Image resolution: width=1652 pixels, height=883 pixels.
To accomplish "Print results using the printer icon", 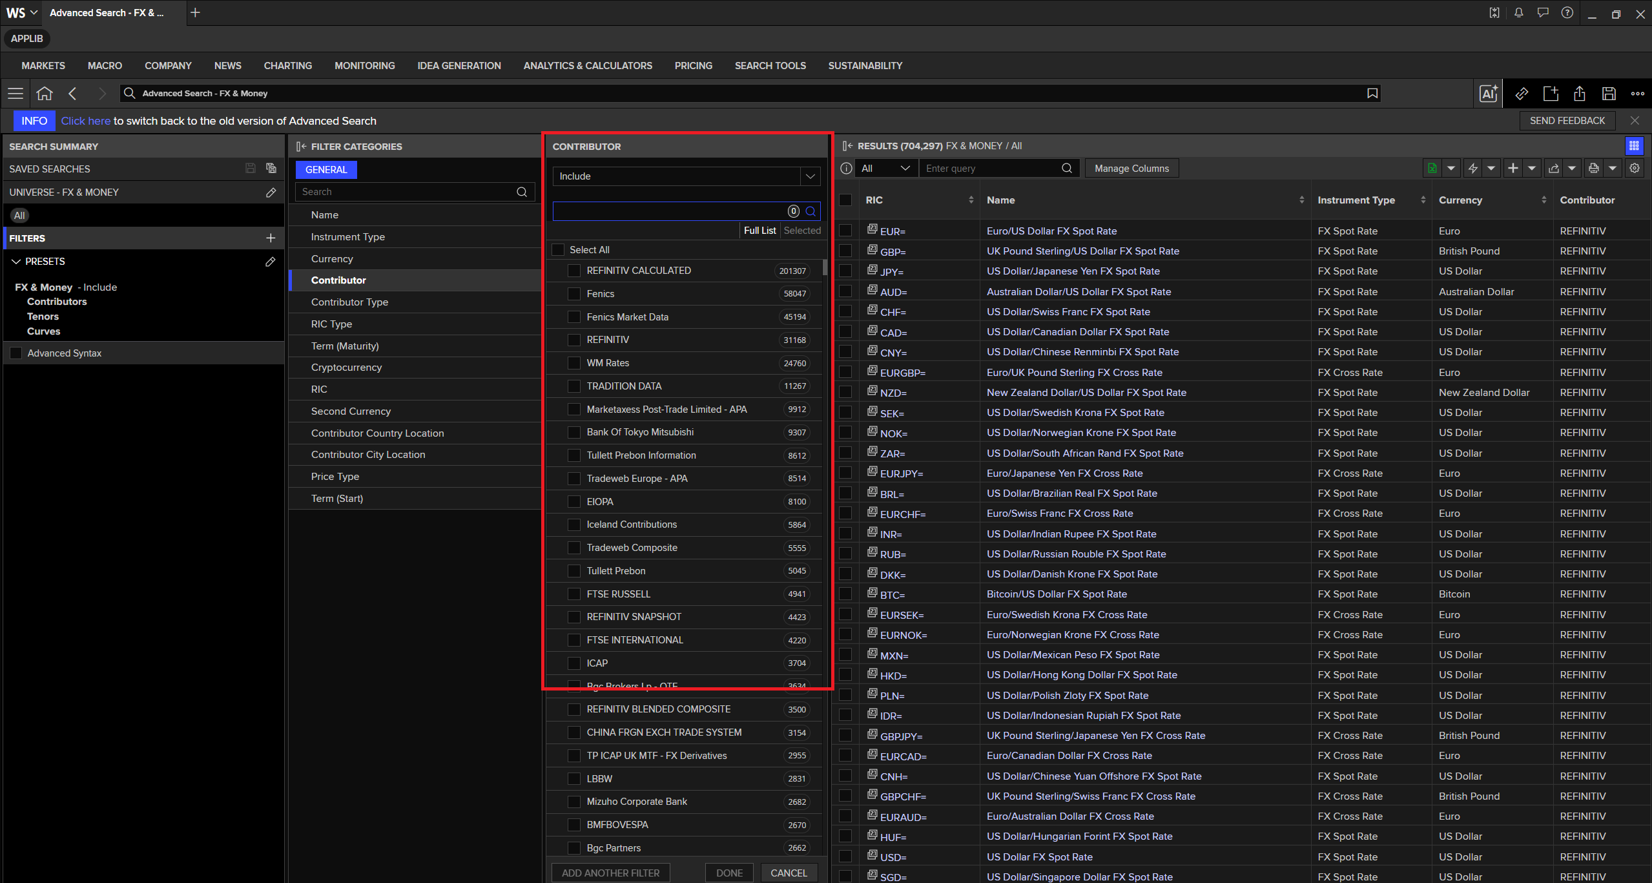I will (1593, 169).
